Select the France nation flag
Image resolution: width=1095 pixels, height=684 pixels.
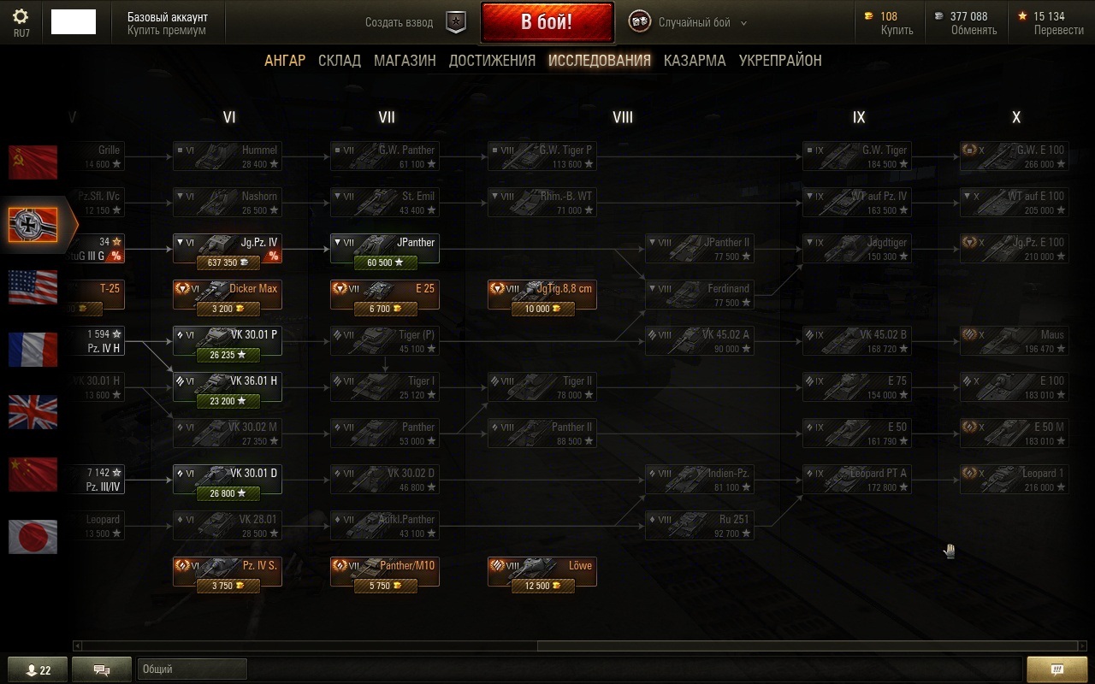point(33,350)
